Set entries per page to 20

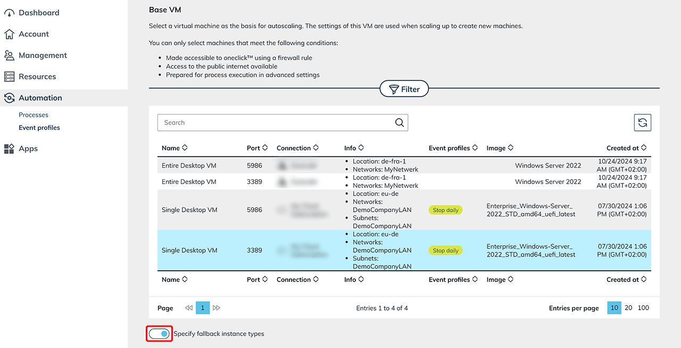pyautogui.click(x=628, y=308)
